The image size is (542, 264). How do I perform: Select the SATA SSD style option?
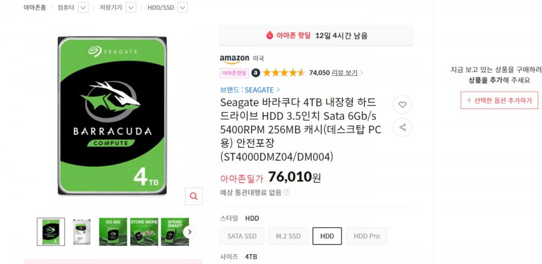pos(242,236)
